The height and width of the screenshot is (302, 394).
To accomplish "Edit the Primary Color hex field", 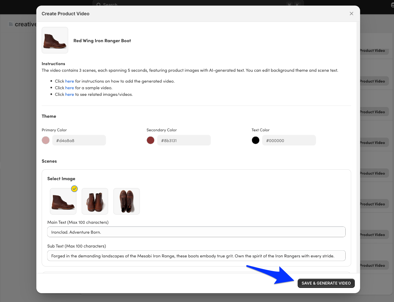I will point(79,140).
